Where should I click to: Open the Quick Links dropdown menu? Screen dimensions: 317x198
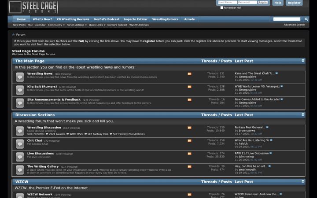point(97,25)
